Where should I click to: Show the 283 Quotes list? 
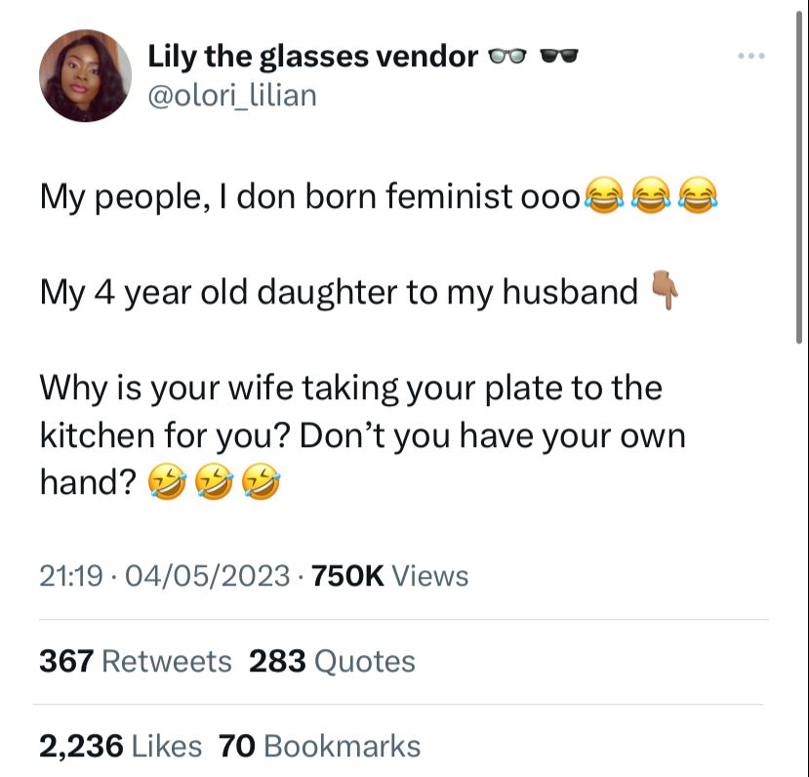click(x=332, y=662)
